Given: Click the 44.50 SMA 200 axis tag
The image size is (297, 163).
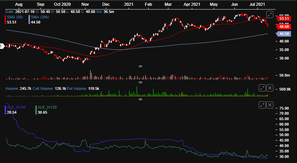Looking at the screenshot, I should pos(284,34).
